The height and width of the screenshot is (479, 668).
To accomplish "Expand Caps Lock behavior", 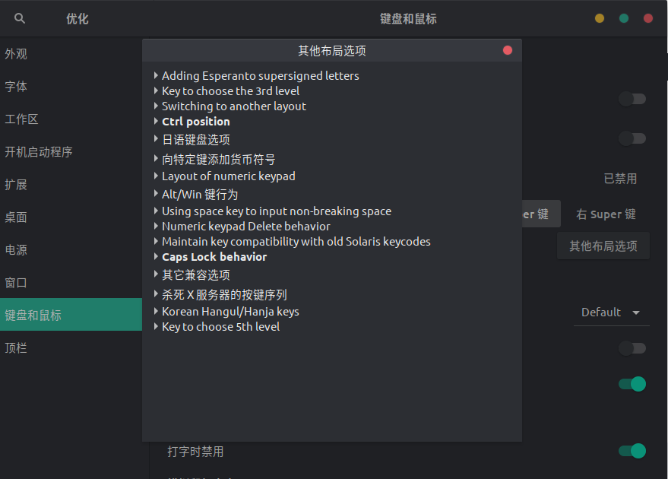I will [x=214, y=257].
